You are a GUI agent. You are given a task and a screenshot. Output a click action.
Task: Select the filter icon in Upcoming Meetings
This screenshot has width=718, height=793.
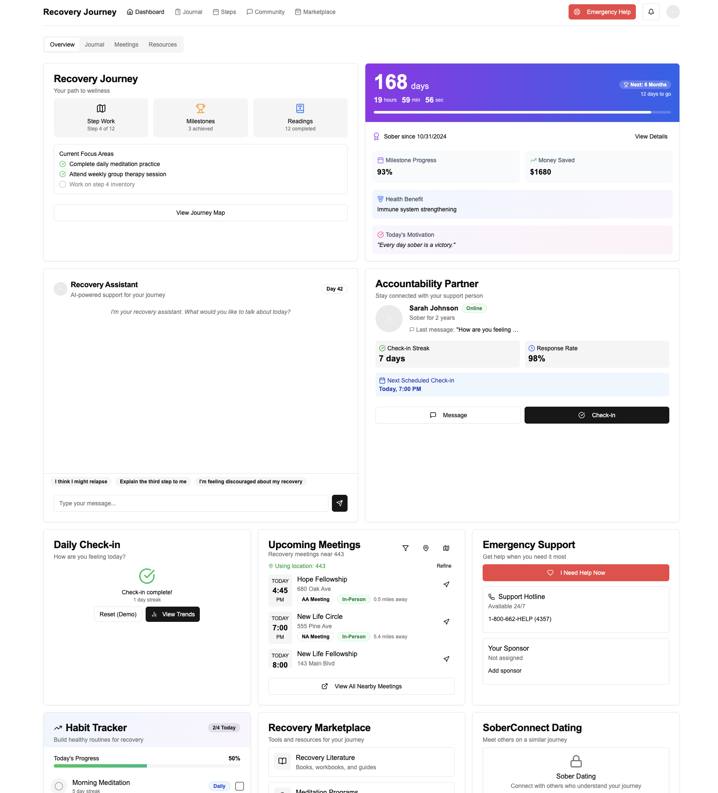point(405,548)
